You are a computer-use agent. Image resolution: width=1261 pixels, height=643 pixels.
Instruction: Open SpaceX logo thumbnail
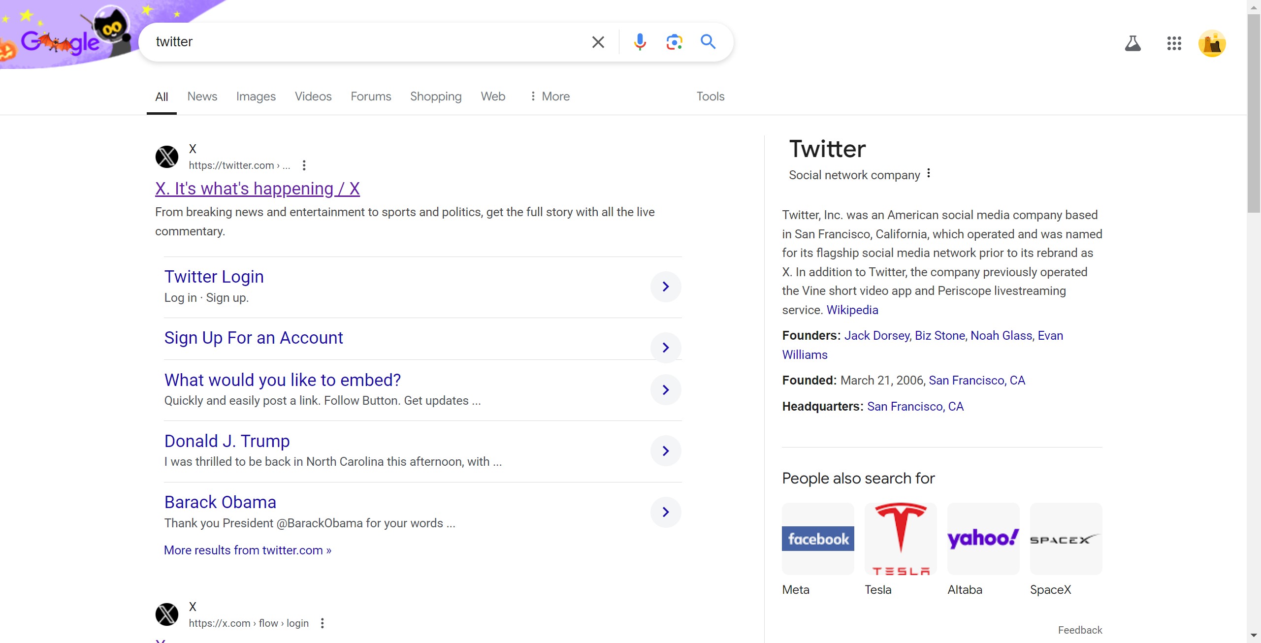1066,539
